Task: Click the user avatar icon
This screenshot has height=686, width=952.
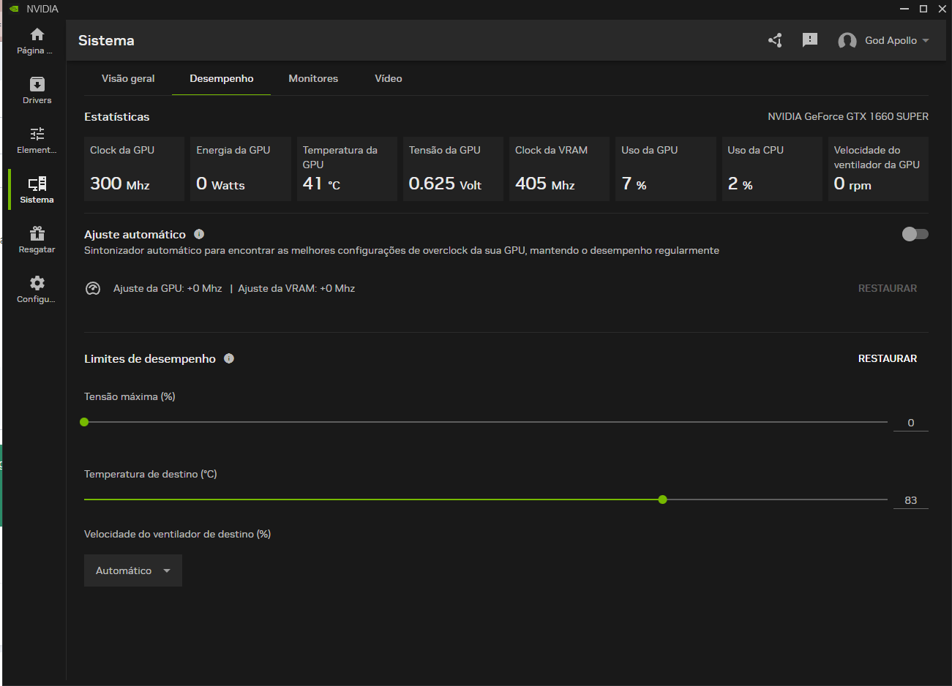Action: coord(847,41)
